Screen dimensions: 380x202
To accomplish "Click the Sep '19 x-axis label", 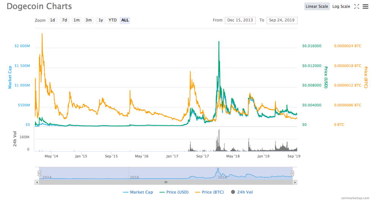I will [x=294, y=157].
